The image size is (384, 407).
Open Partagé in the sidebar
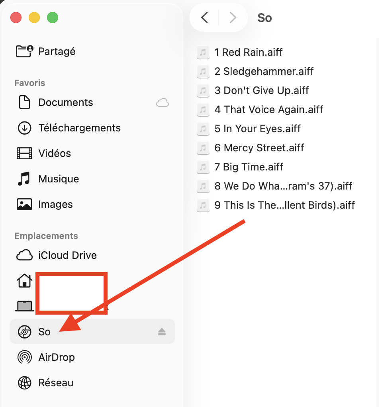pos(57,51)
